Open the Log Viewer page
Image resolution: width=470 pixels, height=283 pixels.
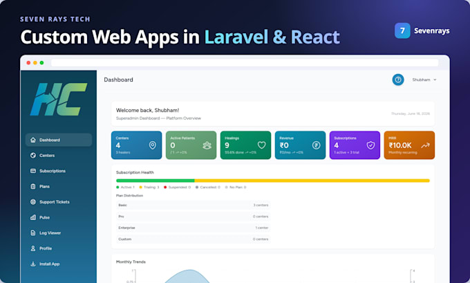point(59,233)
